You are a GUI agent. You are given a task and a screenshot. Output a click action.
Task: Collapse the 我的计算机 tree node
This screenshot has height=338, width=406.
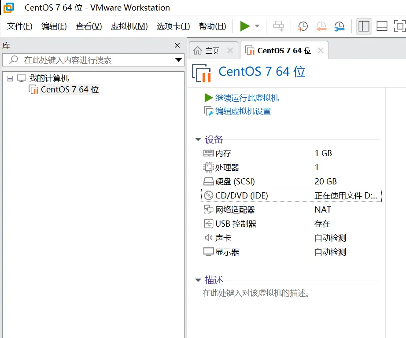click(10, 78)
